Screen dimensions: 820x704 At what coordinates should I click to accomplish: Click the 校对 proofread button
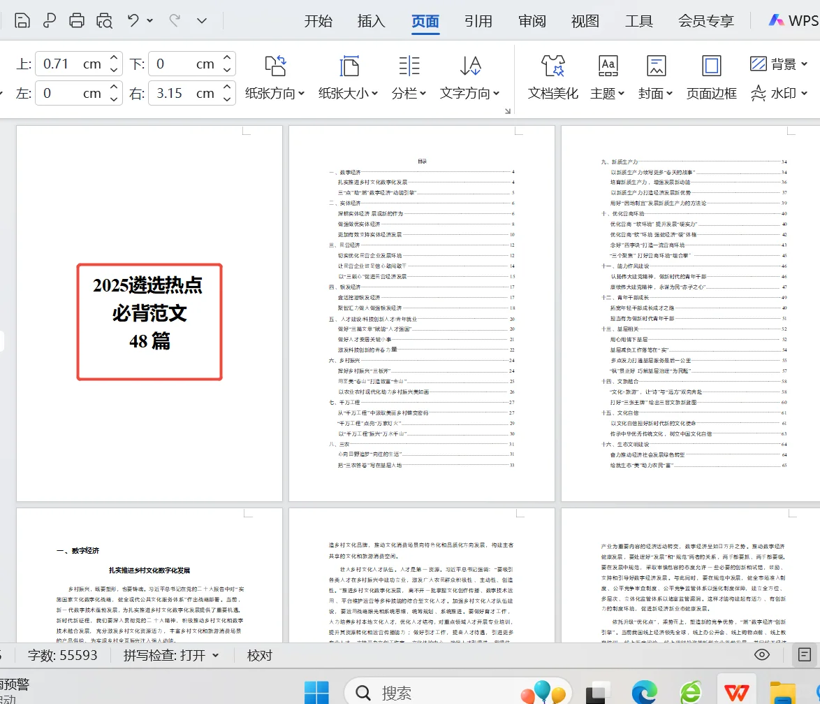coord(259,655)
